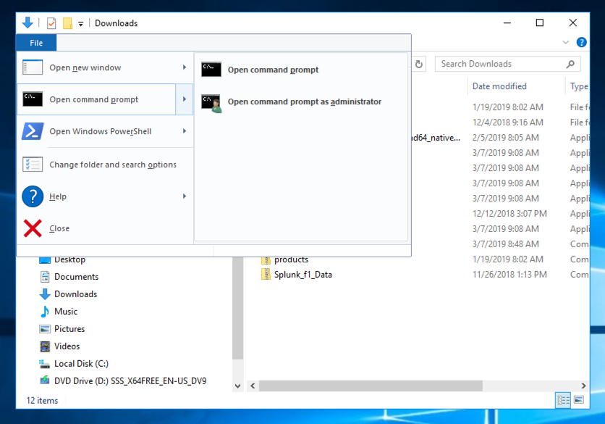
Task: Launch Open command prompt as administrator
Action: click(301, 101)
